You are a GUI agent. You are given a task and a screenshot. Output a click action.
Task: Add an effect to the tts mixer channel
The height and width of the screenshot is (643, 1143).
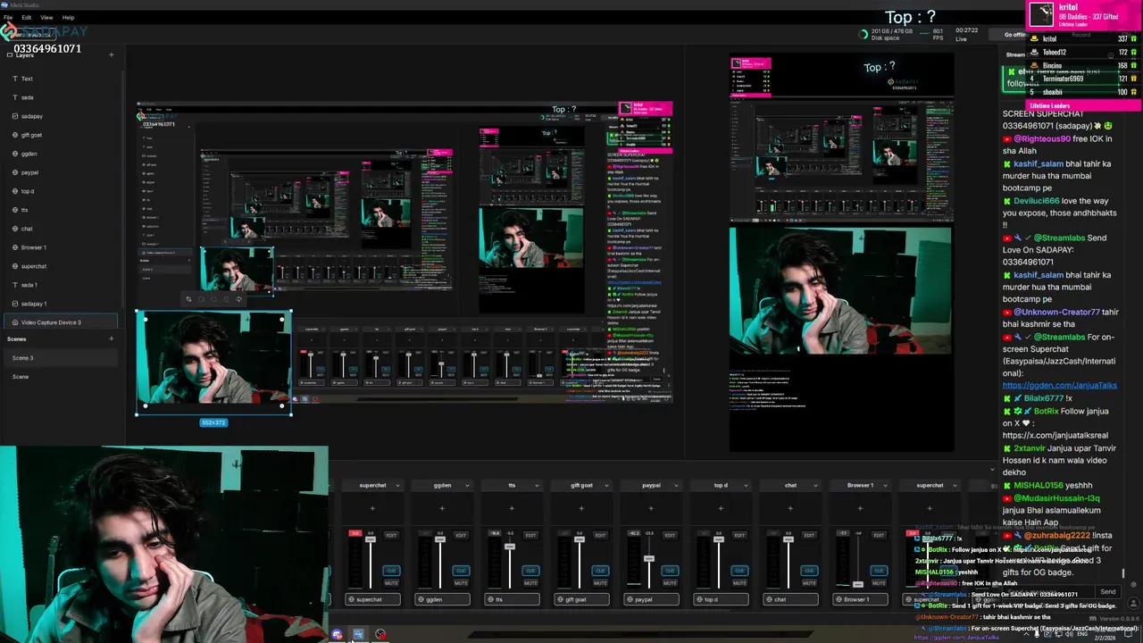[x=512, y=508]
